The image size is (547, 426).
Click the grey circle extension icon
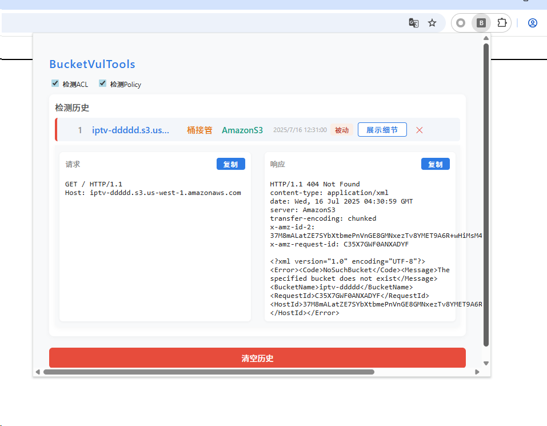(x=461, y=23)
